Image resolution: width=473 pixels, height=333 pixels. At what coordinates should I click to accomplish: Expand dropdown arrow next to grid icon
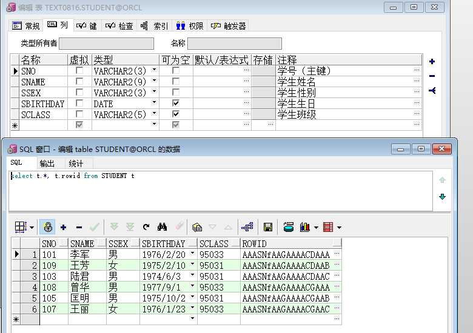32,227
